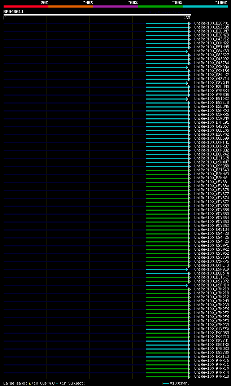The height and width of the screenshot is (386, 231).
Task: Click the purple ~60% identity legend segment
Action: click(x=115, y=6)
